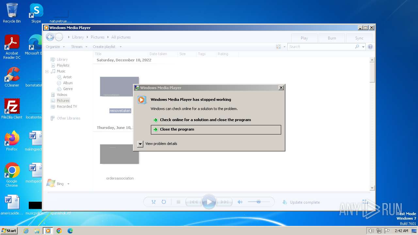Open the Organize menu
This screenshot has height=235, width=418.
coord(55,47)
